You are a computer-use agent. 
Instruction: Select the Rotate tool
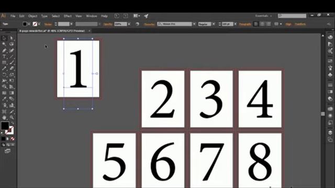pyautogui.click(x=4, y=75)
